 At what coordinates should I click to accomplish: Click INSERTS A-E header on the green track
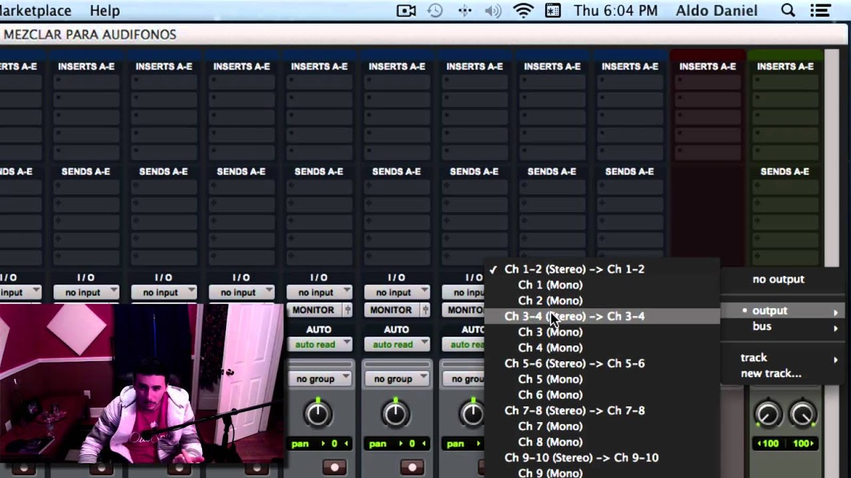coord(785,66)
